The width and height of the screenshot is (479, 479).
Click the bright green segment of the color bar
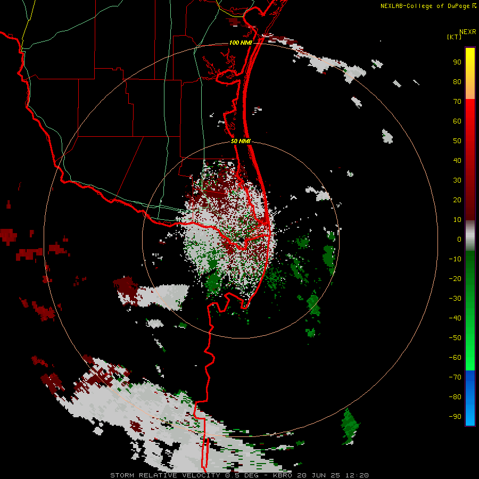(x=470, y=310)
